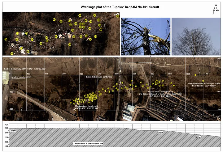Click the 260 tick on height axis

[6, 128]
